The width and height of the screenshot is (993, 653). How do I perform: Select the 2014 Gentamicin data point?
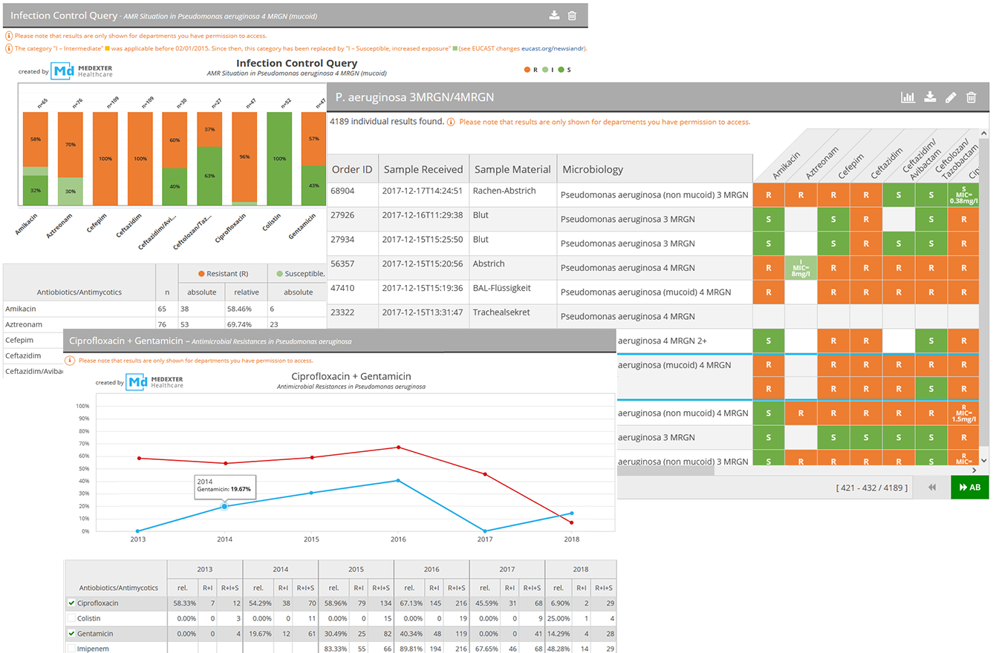point(224,506)
